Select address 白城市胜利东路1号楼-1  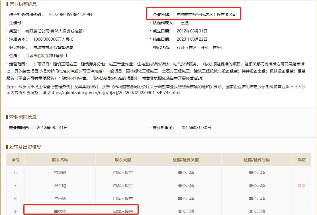[x=46, y=56]
